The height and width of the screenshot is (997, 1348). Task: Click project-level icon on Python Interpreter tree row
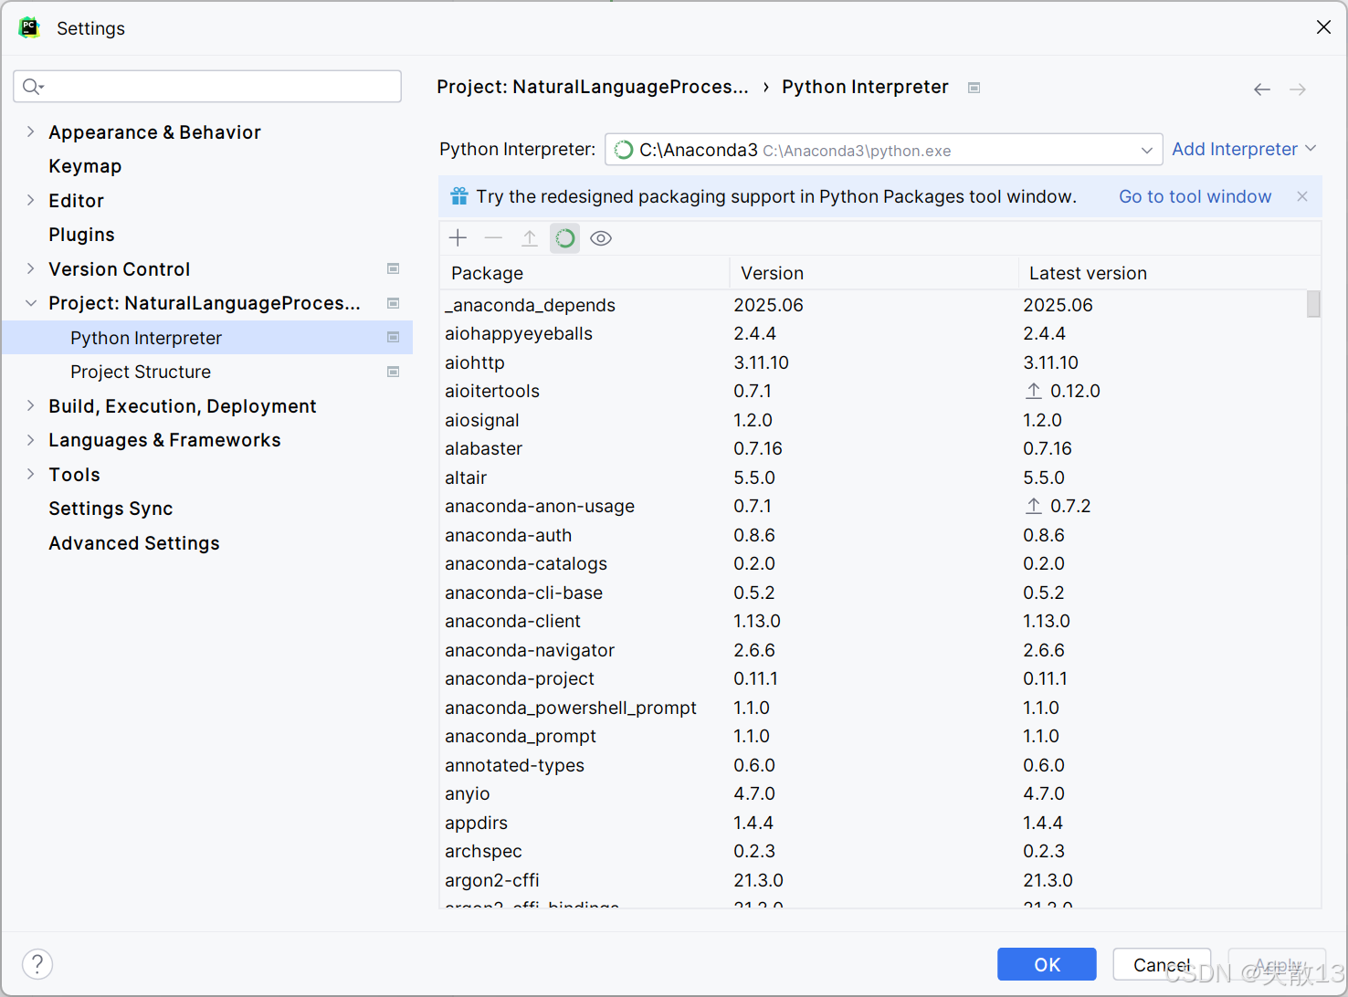(x=394, y=337)
